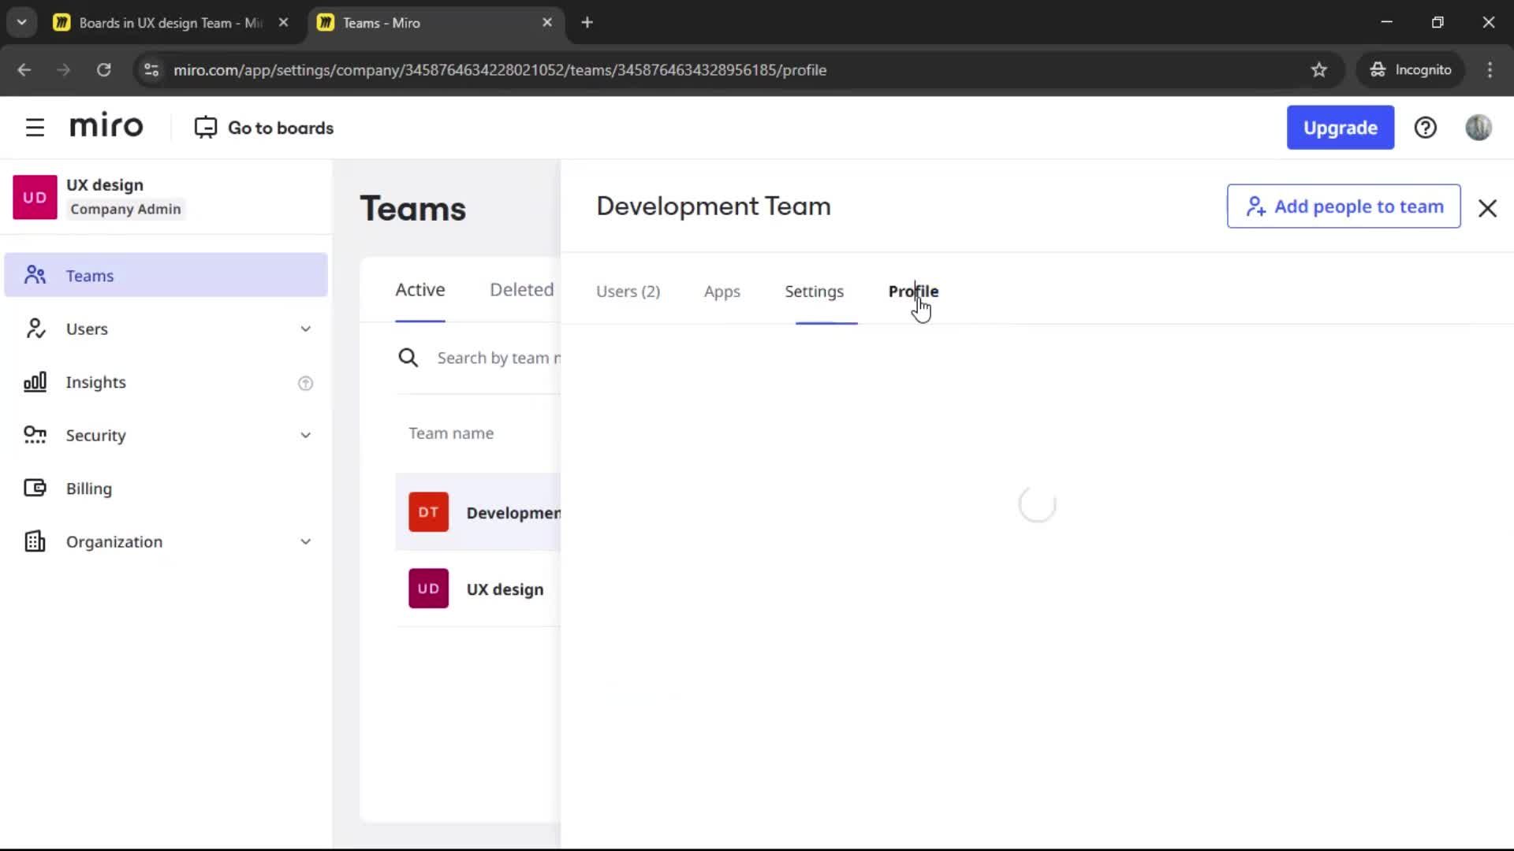This screenshot has height=851, width=1514.
Task: Reload the page
Action: [x=103, y=70]
